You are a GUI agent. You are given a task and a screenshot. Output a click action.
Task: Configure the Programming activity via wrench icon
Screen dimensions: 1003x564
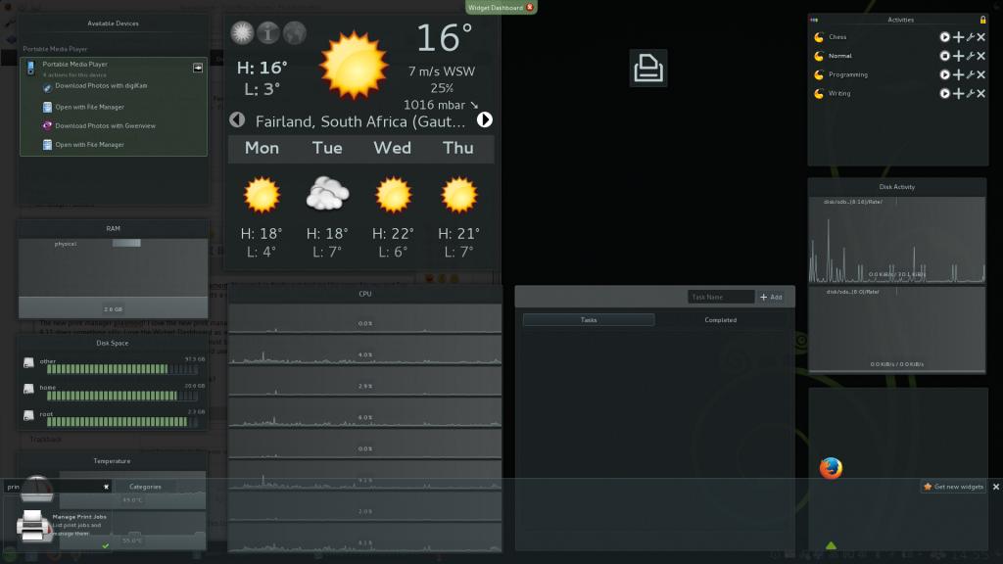point(970,74)
